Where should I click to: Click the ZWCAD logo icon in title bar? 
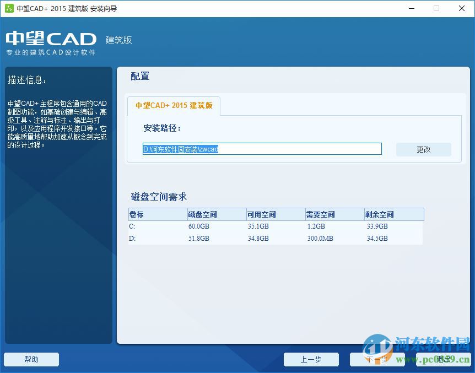click(8, 8)
